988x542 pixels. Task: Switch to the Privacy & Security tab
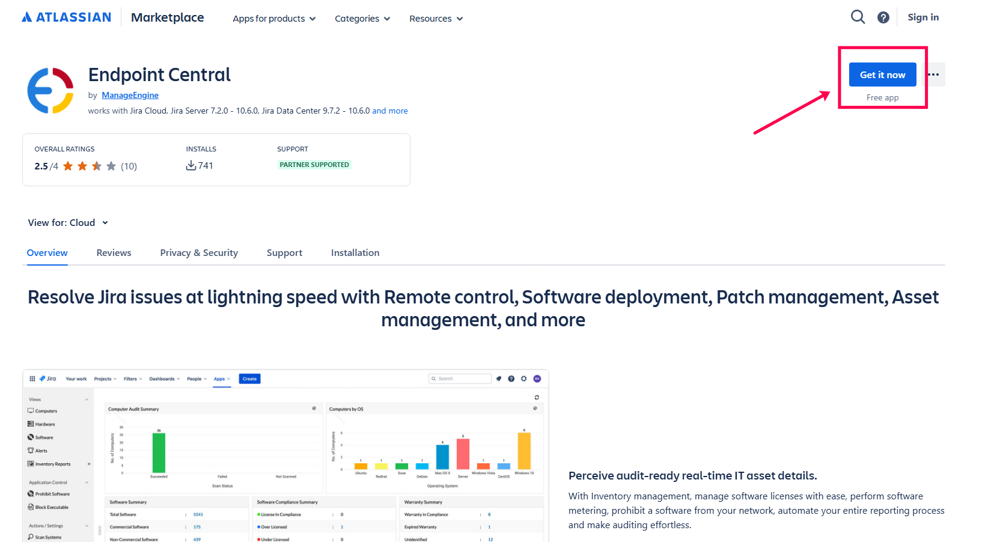199,253
